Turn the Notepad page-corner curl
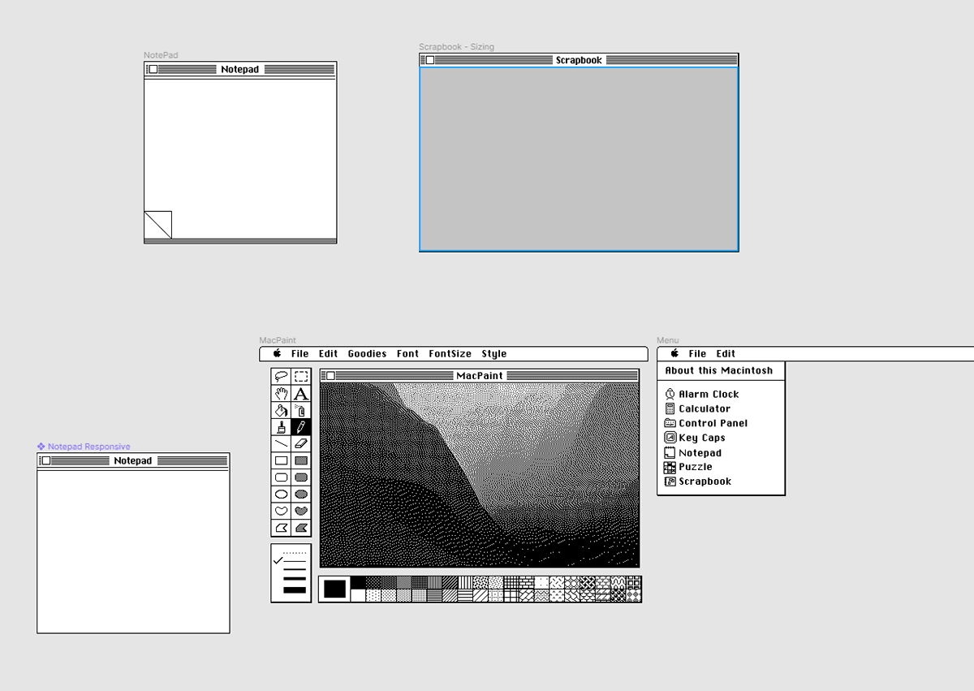This screenshot has height=691, width=974. click(157, 225)
